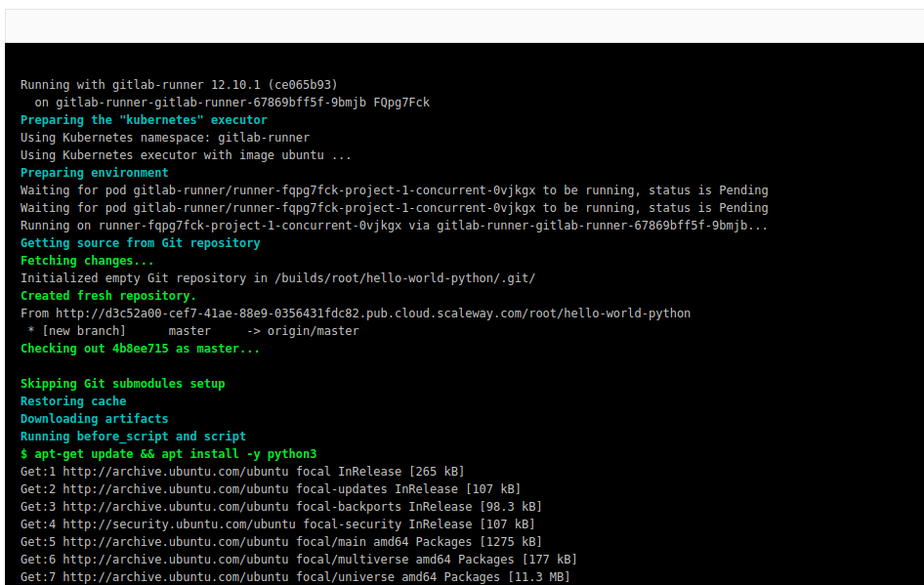Click the 'Running before_script and script' header
The image size is (924, 585).
pyautogui.click(x=133, y=437)
